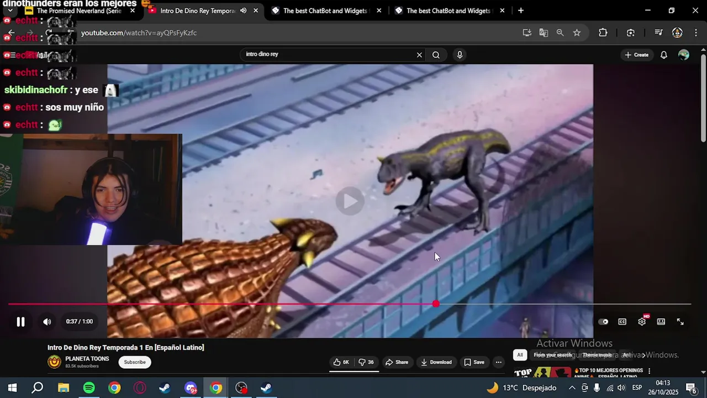Screen dimensions: 707x398
Task: Open File Explorer from the taskbar
Action: point(64,388)
